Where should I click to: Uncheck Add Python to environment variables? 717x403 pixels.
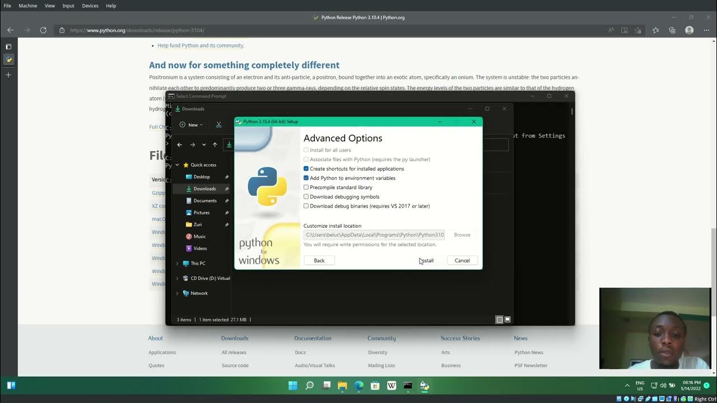click(306, 178)
